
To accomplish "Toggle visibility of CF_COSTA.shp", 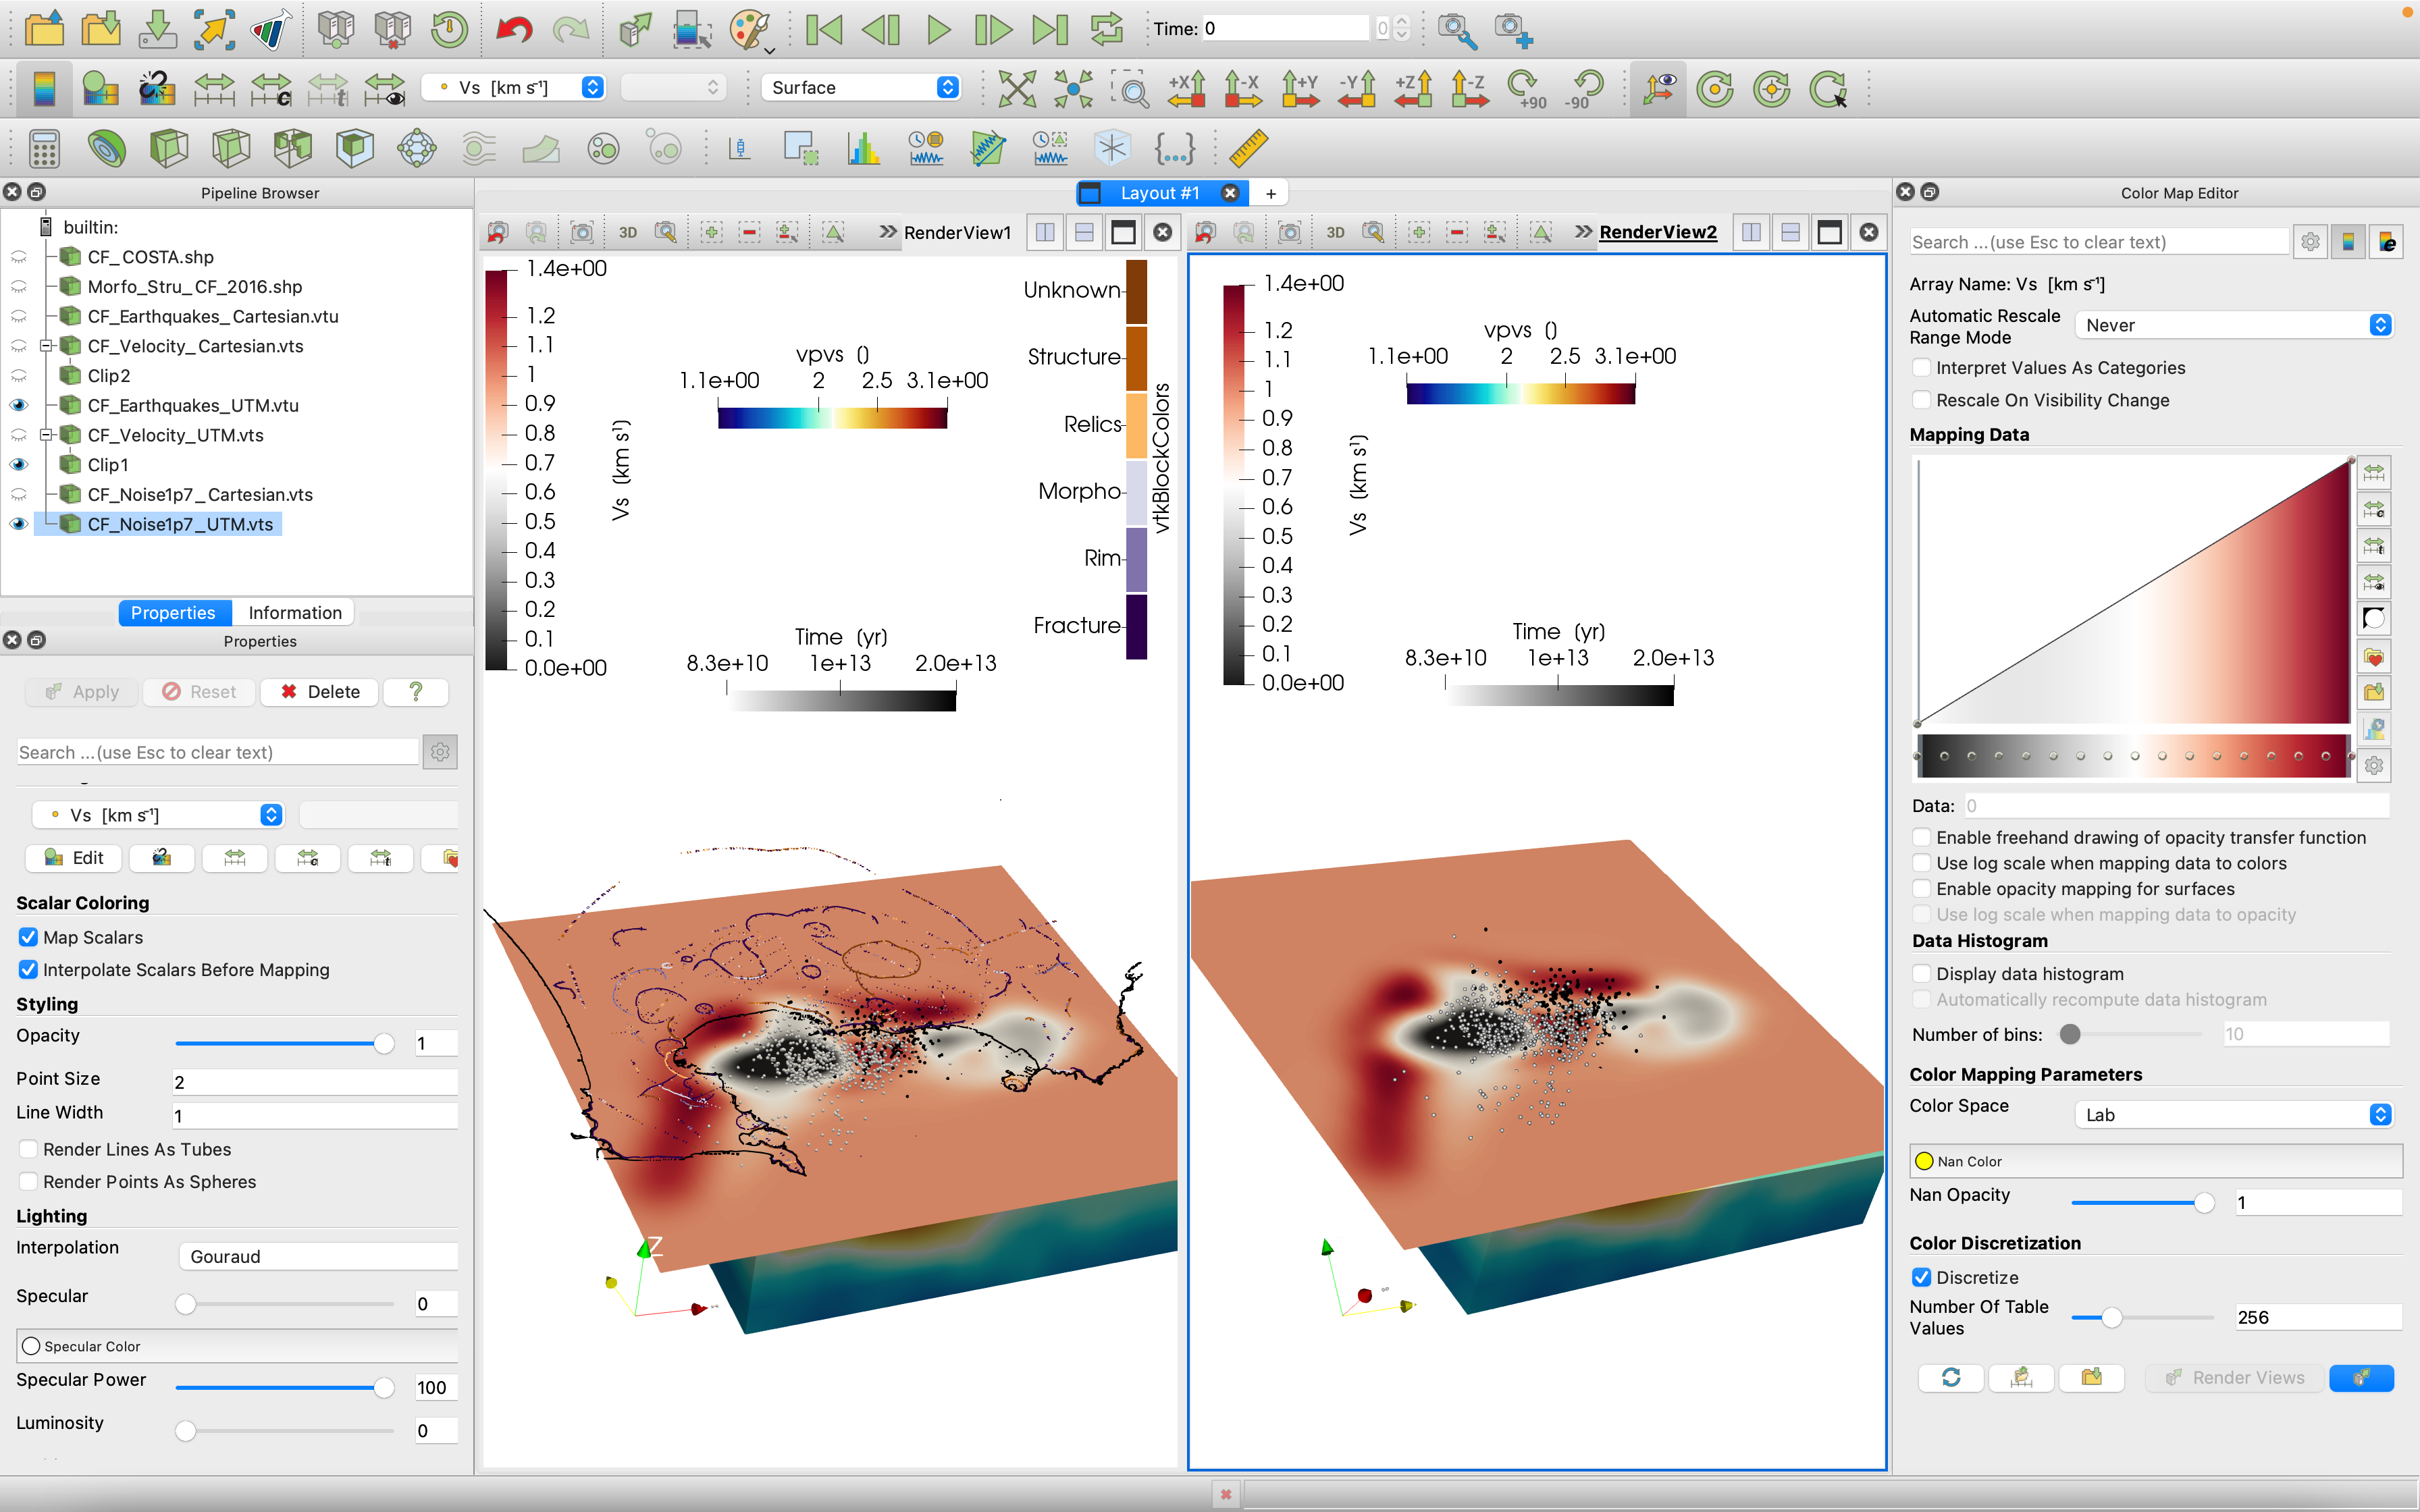I will pos(19,257).
